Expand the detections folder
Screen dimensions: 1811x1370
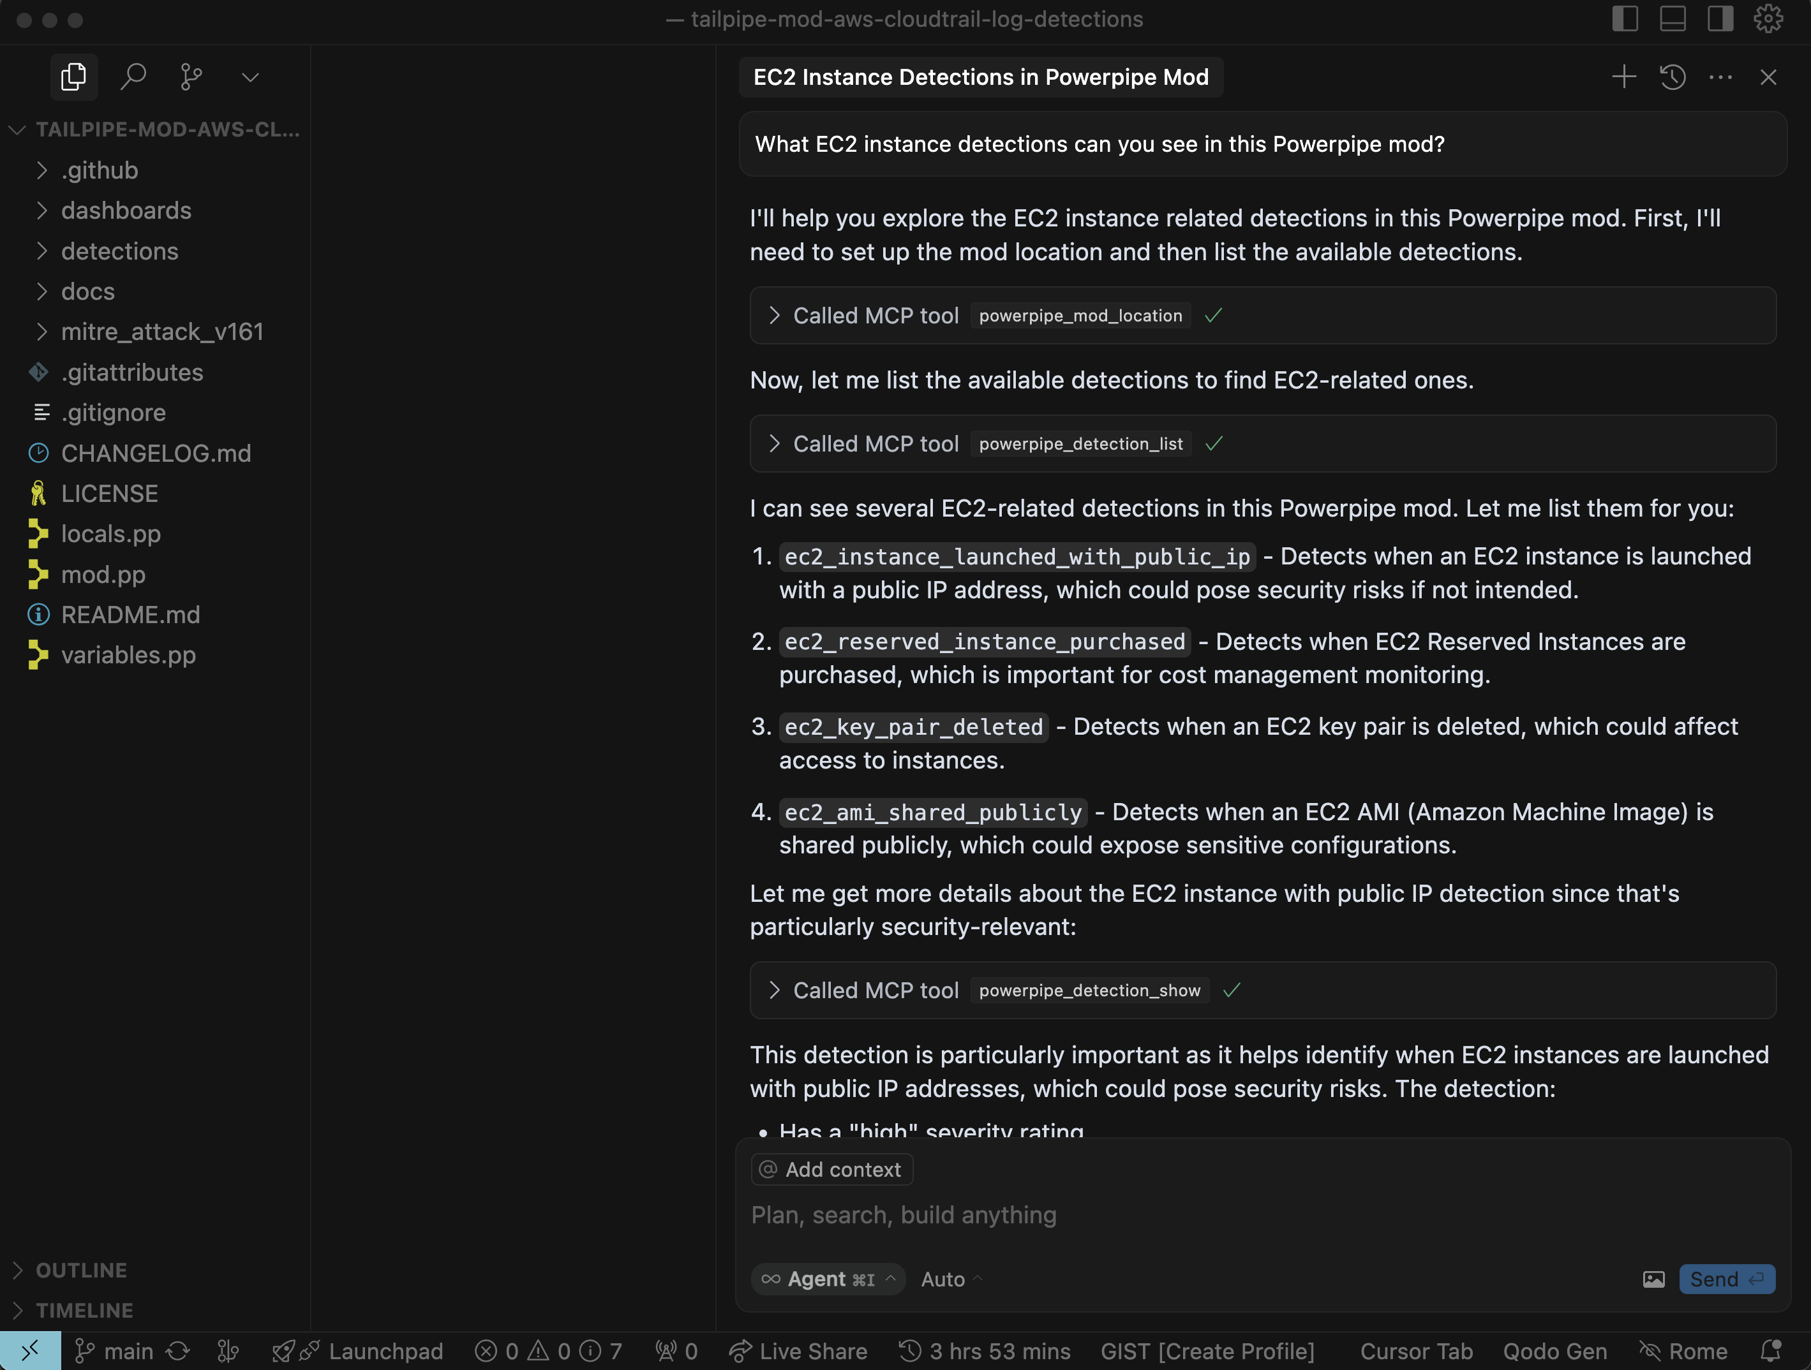pos(119,251)
